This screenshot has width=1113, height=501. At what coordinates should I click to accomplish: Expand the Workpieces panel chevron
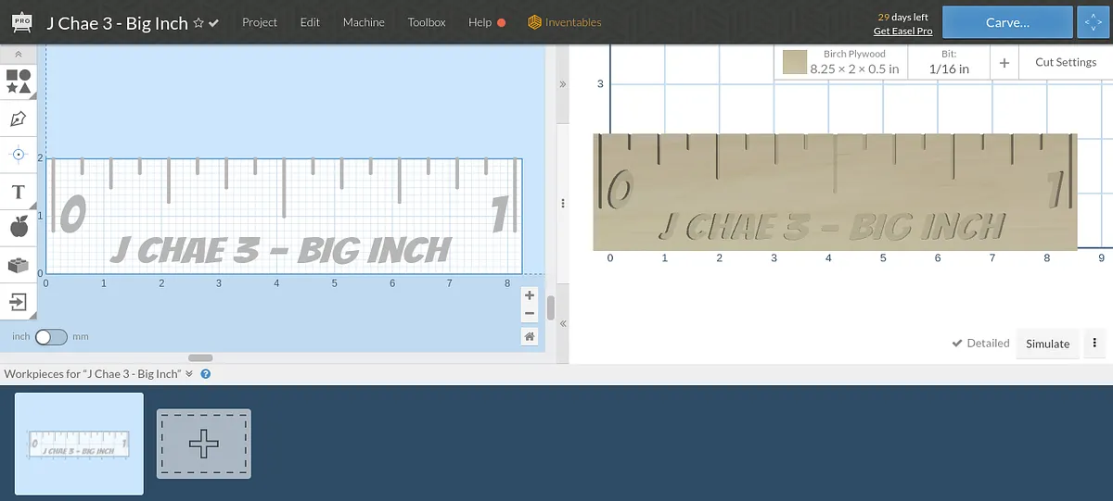189,374
